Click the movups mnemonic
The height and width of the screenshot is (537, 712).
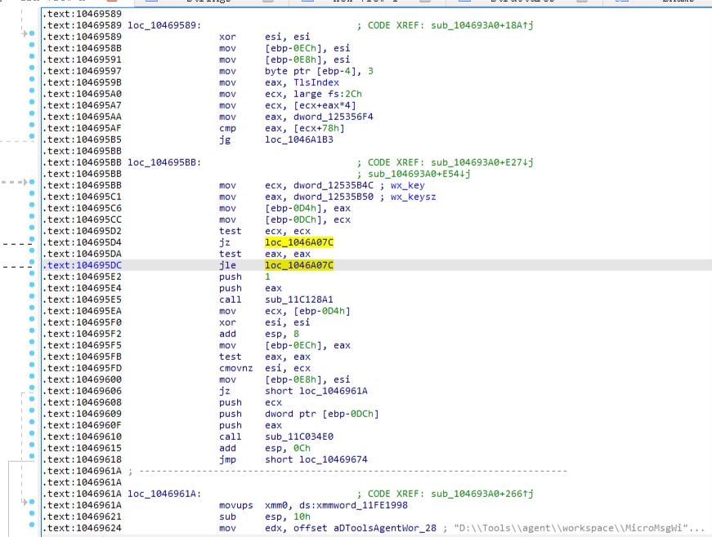tap(235, 505)
